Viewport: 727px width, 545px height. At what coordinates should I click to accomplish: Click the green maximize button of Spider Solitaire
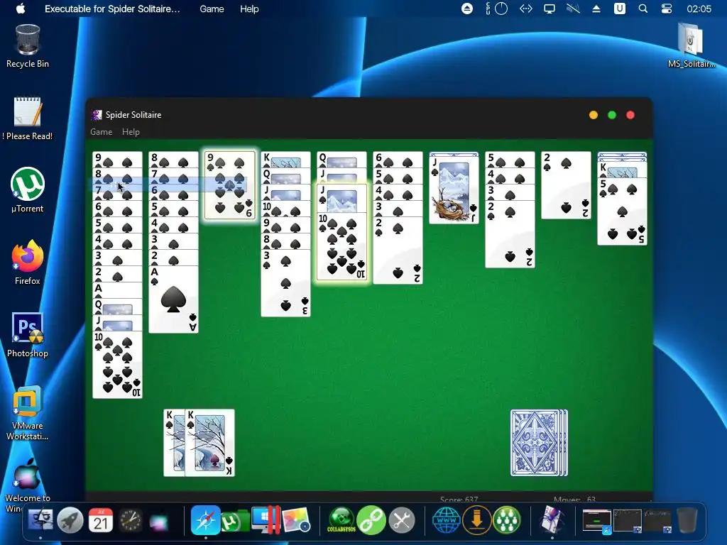[612, 115]
